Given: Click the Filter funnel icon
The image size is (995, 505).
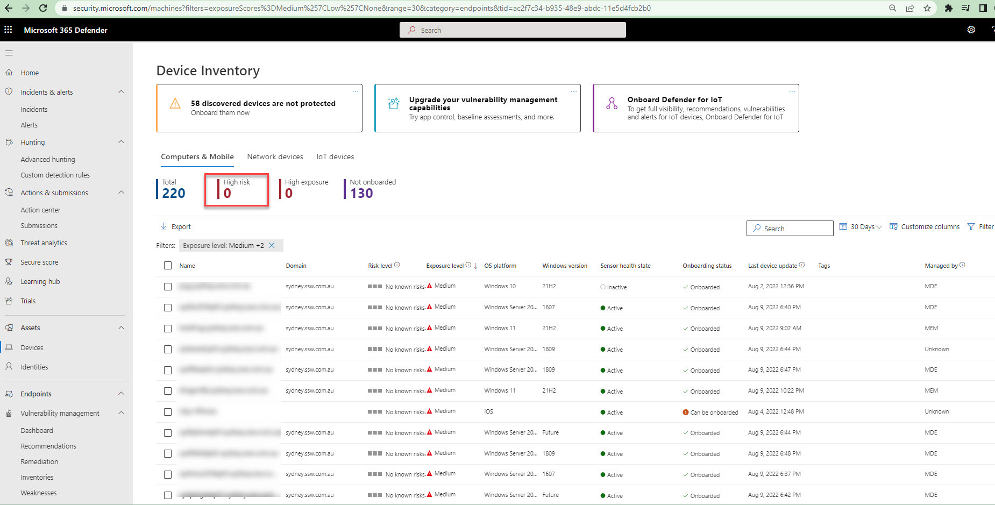Looking at the screenshot, I should click(x=971, y=226).
